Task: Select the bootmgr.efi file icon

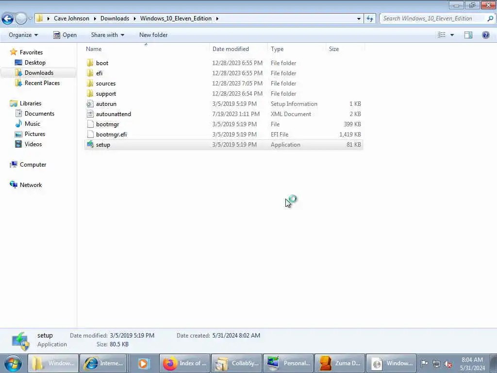Action: 90,134
